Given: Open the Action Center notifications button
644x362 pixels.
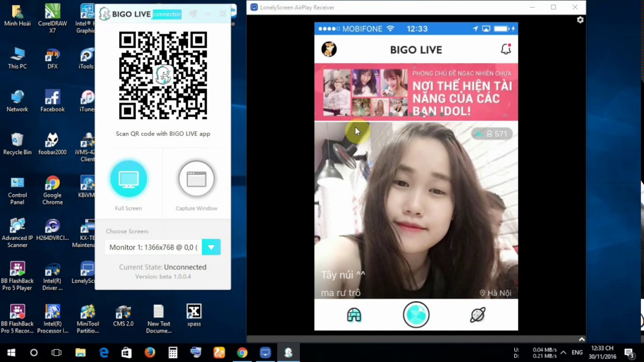Looking at the screenshot, I should 628,353.
